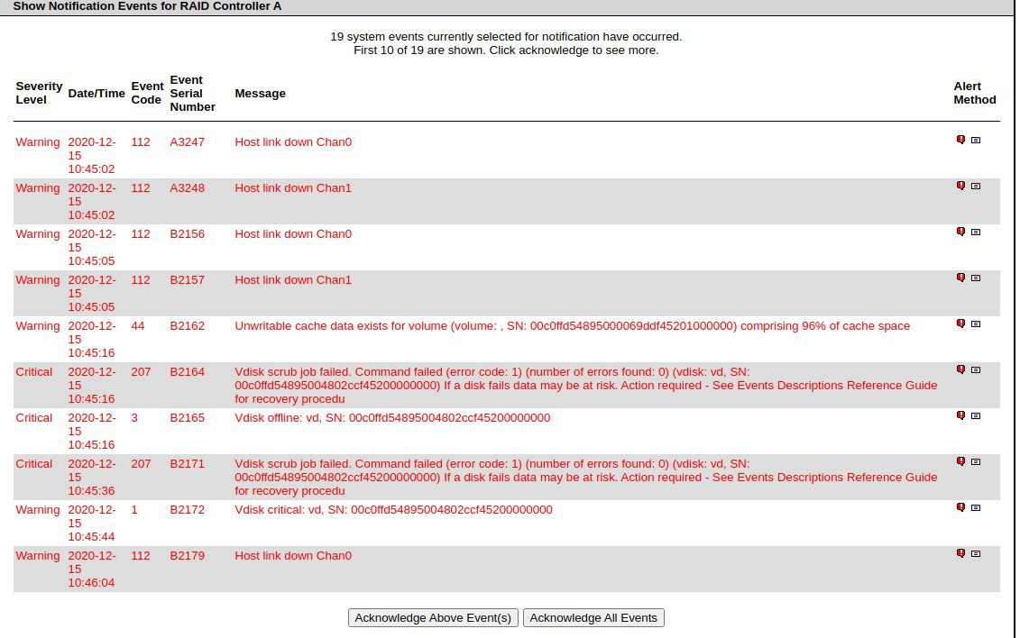Click serial number B2162
This screenshot has width=1020, height=638.
tap(188, 326)
